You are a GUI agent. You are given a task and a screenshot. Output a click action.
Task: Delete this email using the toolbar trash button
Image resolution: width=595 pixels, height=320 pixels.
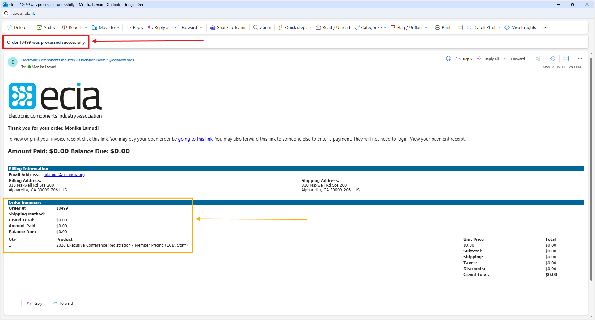[x=17, y=27]
